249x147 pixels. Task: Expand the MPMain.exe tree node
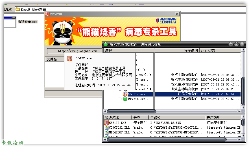click(120, 99)
